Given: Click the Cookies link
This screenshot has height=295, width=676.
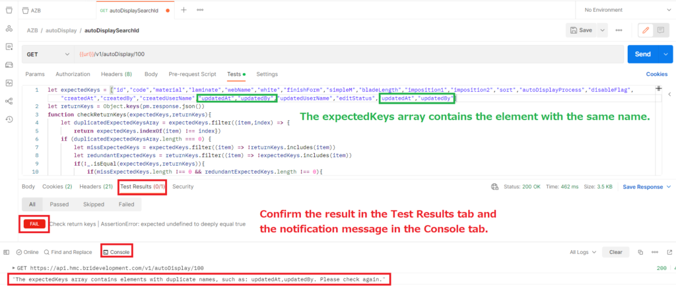Looking at the screenshot, I should click(x=656, y=75).
